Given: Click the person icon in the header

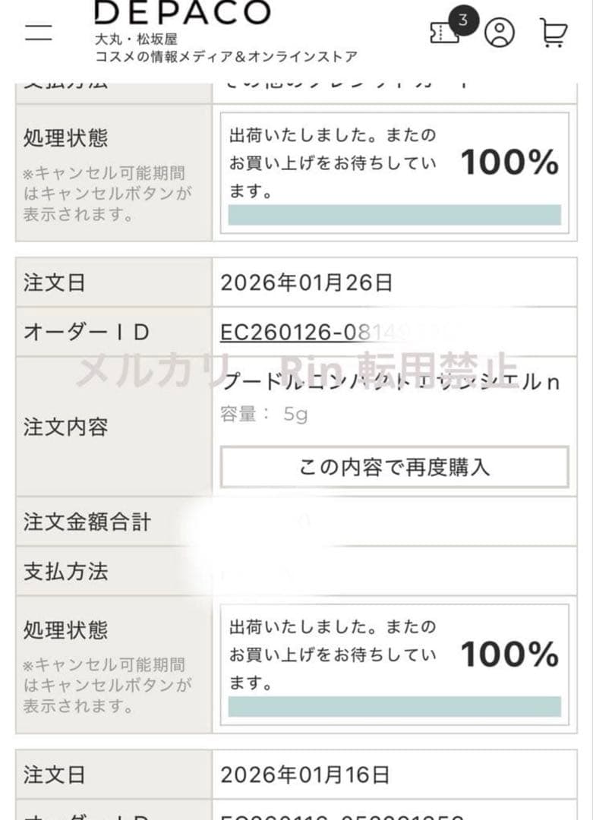Looking at the screenshot, I should (x=500, y=31).
